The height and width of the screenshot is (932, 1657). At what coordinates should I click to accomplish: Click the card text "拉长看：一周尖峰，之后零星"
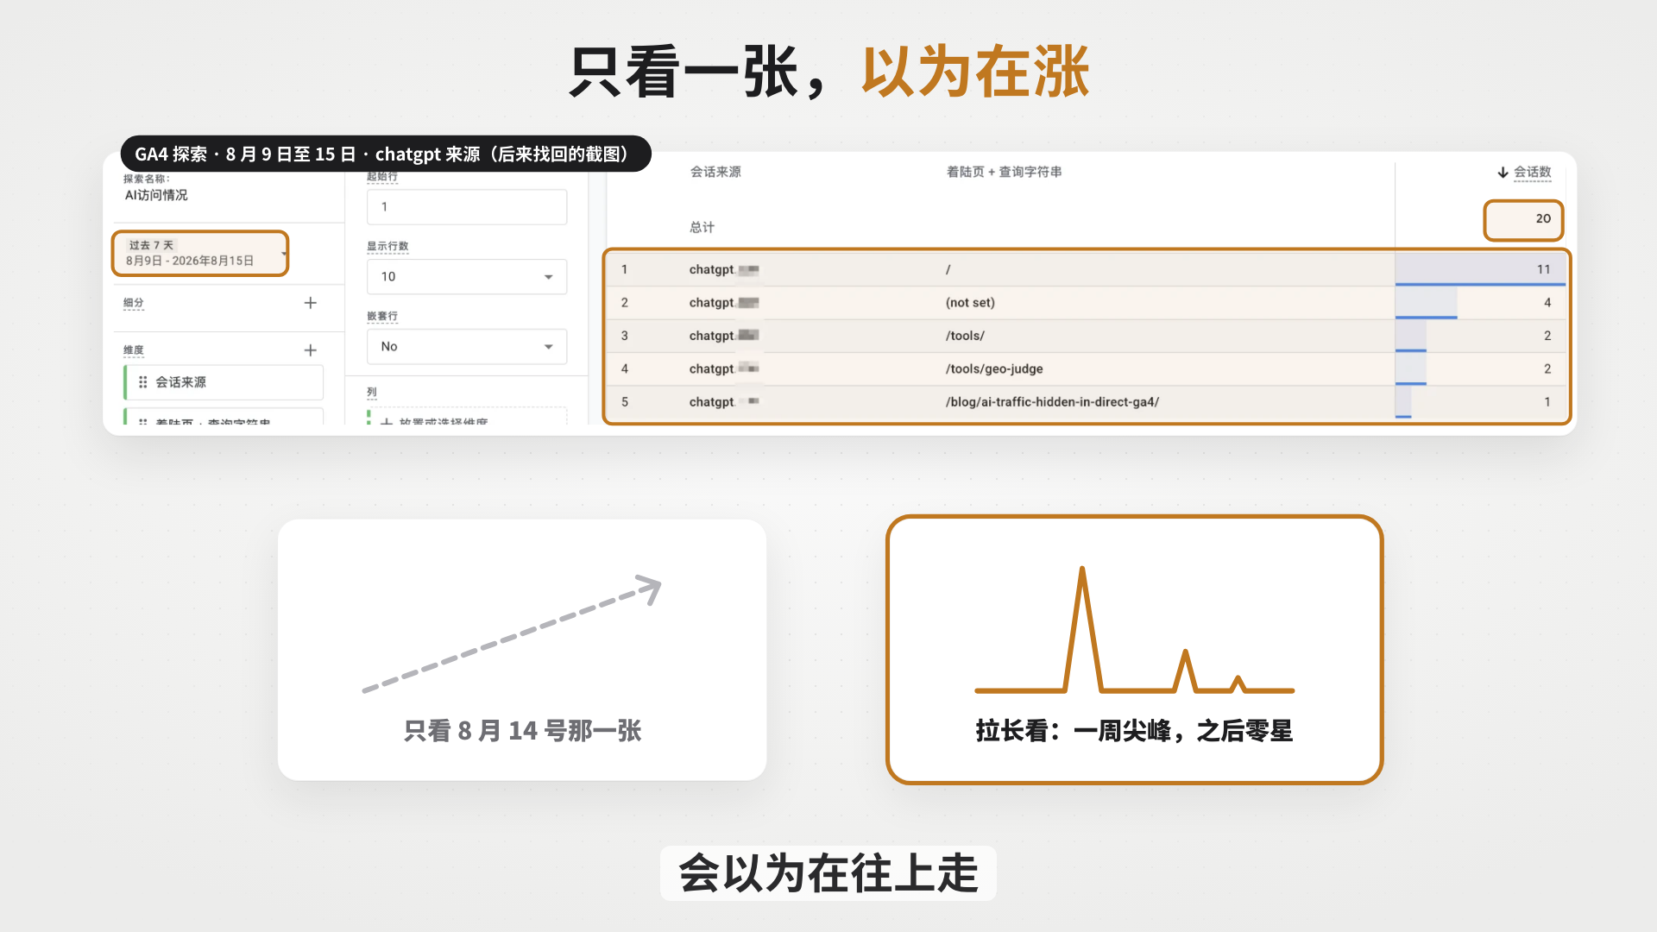[x=1134, y=731]
